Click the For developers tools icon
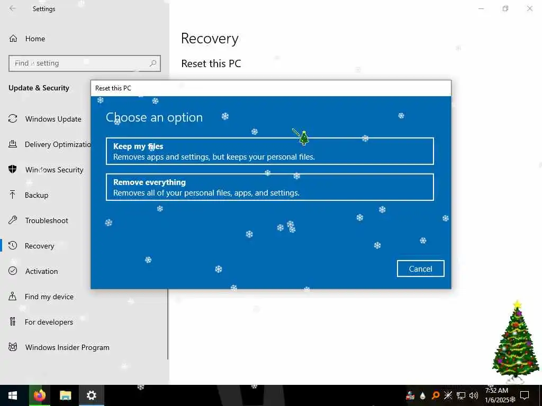542x406 pixels. point(13,321)
